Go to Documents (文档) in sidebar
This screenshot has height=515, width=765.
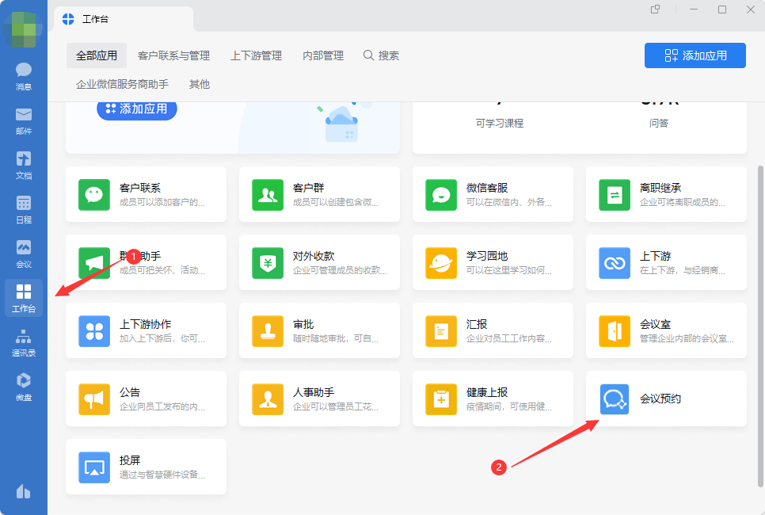pos(24,165)
